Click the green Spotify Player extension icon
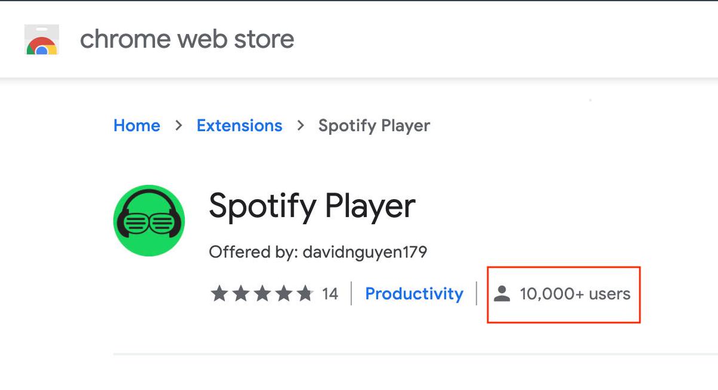The image size is (718, 390). tap(149, 221)
